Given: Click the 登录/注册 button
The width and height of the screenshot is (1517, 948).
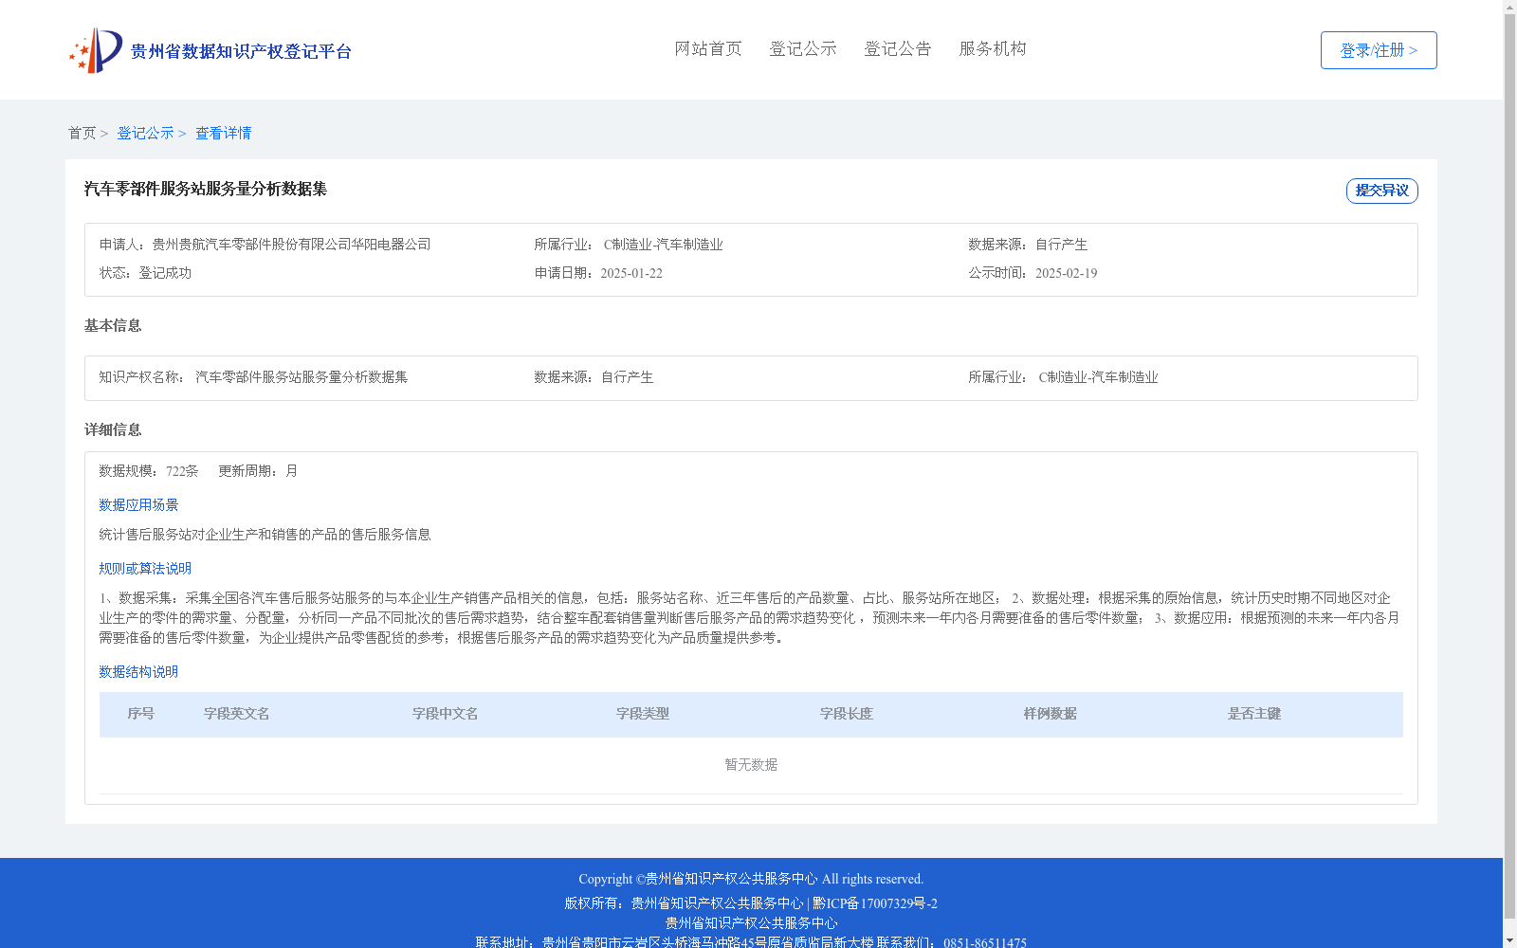Looking at the screenshot, I should 1379,50.
